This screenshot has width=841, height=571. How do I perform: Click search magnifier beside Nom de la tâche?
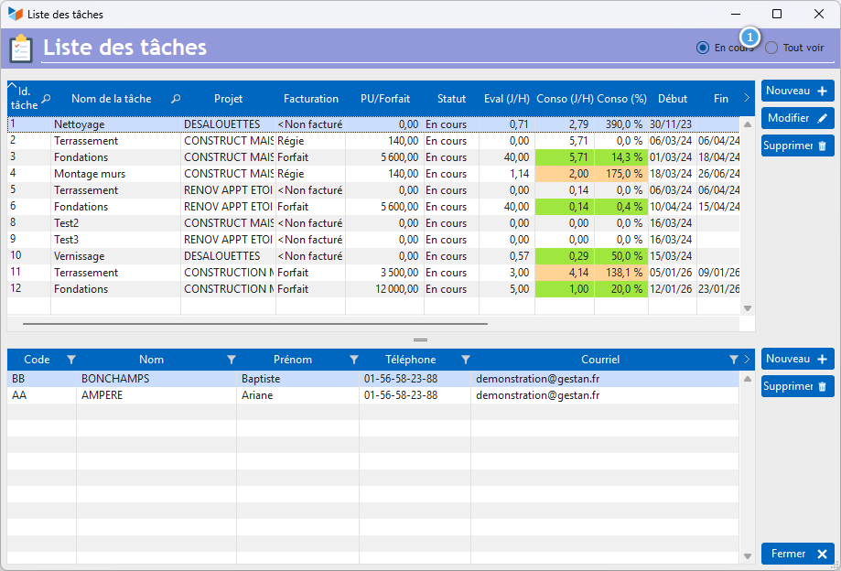176,99
